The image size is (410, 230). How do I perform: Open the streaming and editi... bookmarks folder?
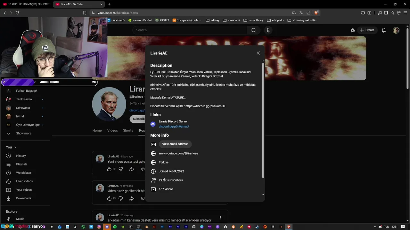(x=302, y=20)
